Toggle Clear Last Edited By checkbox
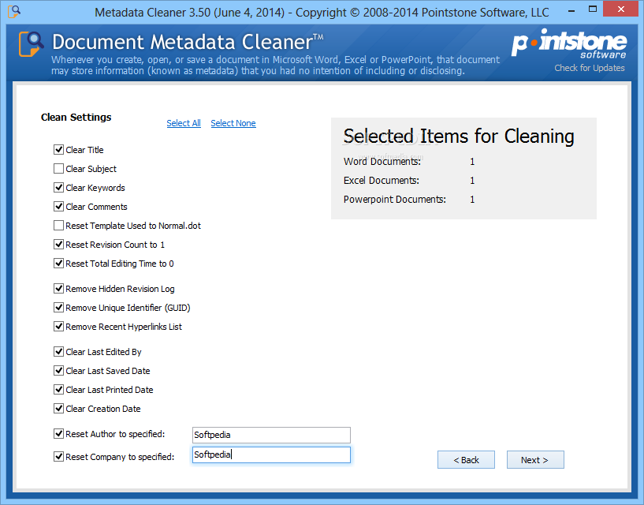 tap(59, 352)
